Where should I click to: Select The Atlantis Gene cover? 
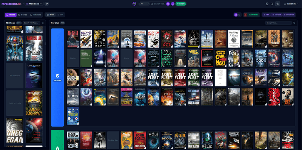pos(73,97)
